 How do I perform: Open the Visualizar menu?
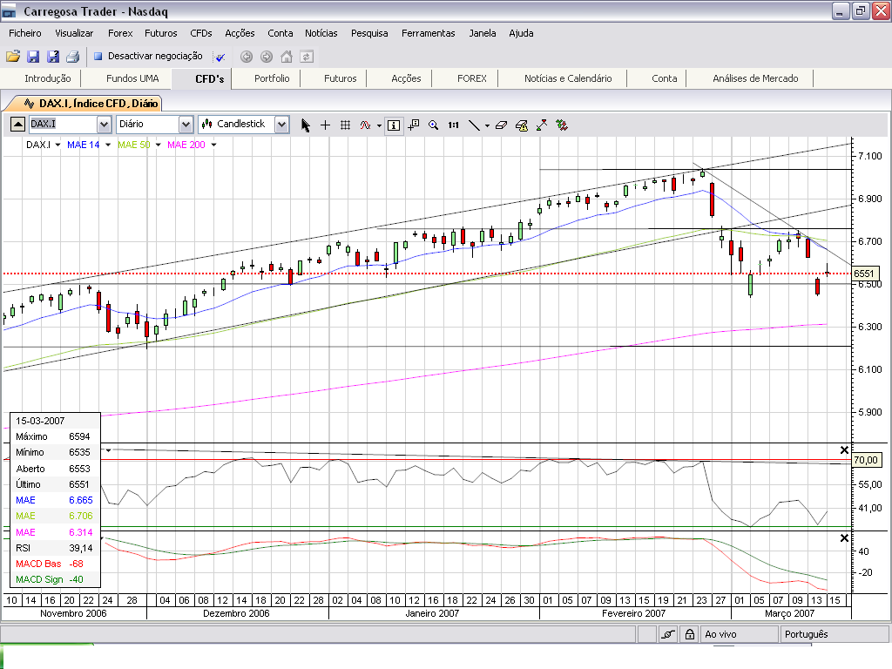tap(74, 33)
